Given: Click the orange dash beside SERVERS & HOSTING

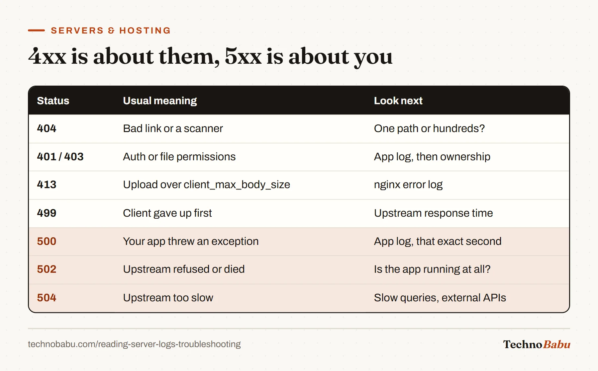Looking at the screenshot, I should (x=36, y=31).
